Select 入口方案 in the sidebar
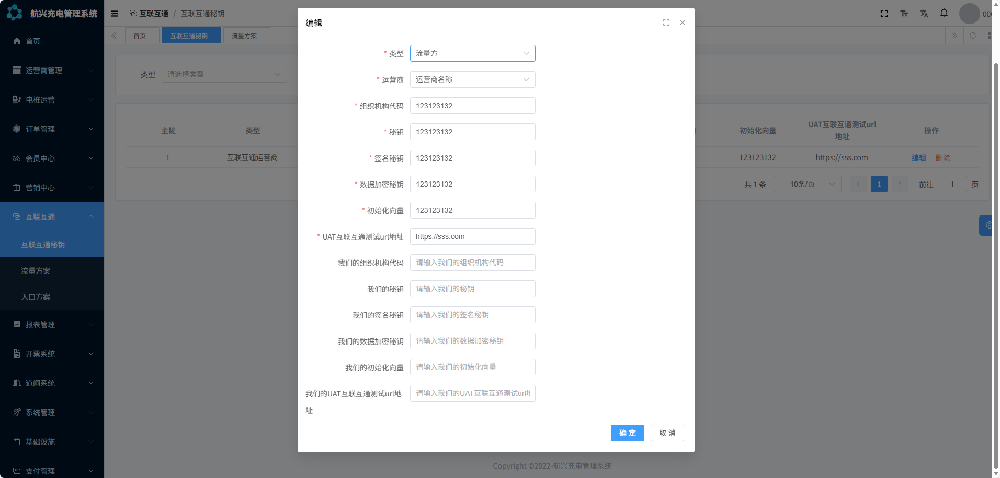The width and height of the screenshot is (1000, 478). pyautogui.click(x=36, y=297)
